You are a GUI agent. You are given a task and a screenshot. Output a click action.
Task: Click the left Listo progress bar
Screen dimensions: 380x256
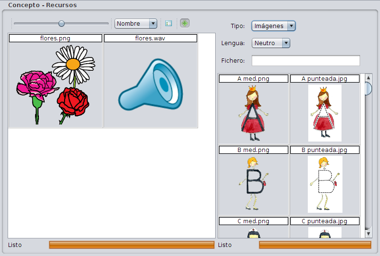(x=132, y=245)
